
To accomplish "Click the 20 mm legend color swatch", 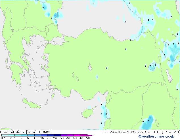I will [x=51, y=135].
